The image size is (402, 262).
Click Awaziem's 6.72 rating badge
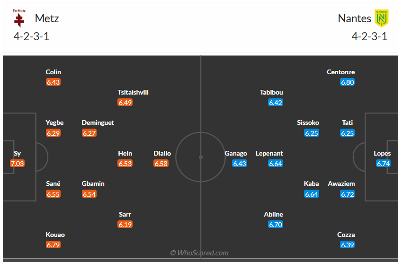[x=347, y=194]
